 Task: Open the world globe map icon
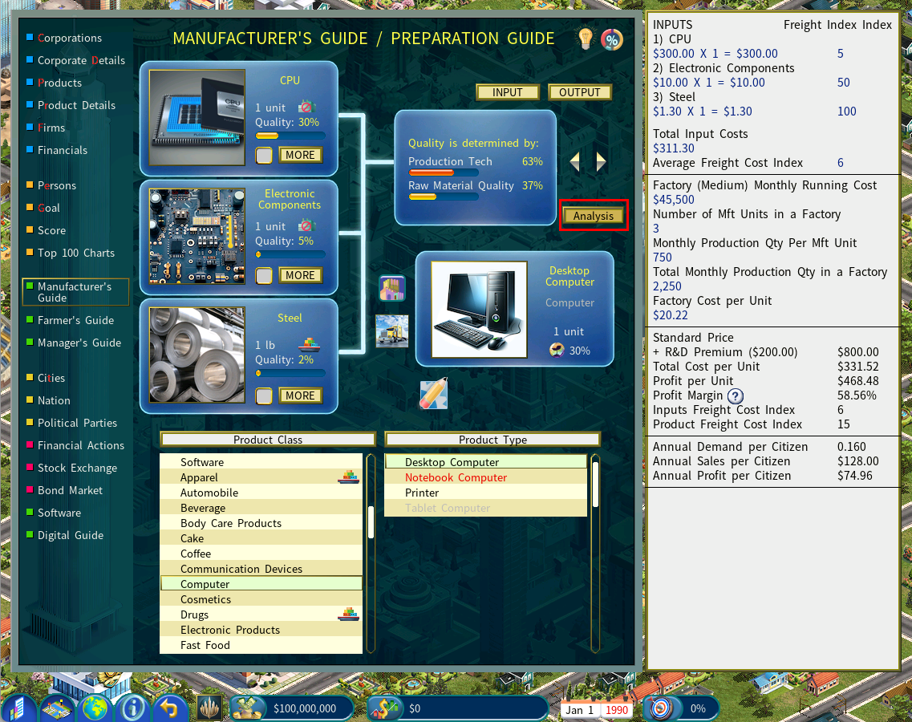95,708
